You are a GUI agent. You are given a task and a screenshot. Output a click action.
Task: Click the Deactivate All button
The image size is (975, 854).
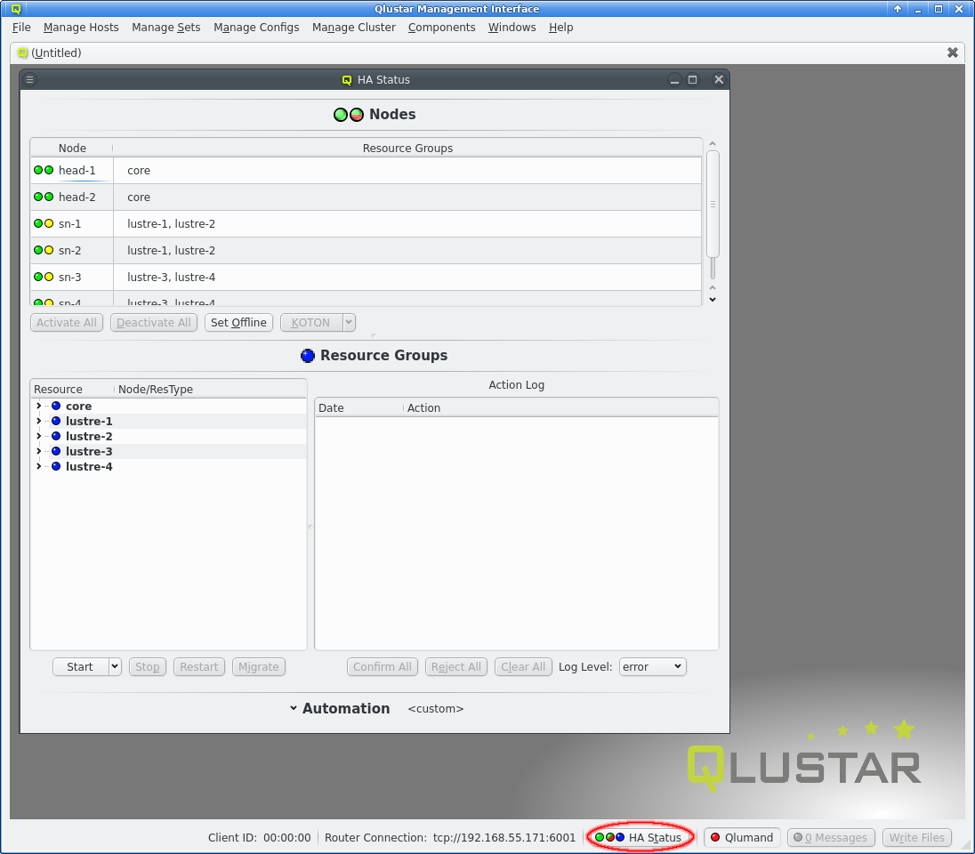click(154, 322)
